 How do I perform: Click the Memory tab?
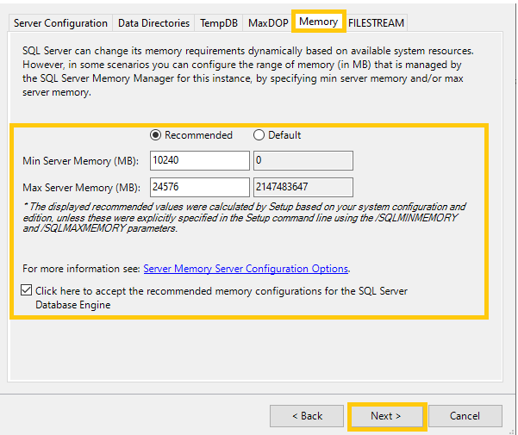[x=318, y=22]
